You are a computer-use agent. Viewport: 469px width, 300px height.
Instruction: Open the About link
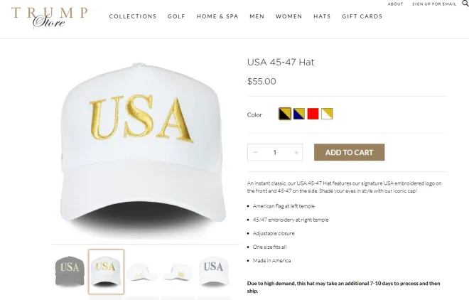click(395, 4)
